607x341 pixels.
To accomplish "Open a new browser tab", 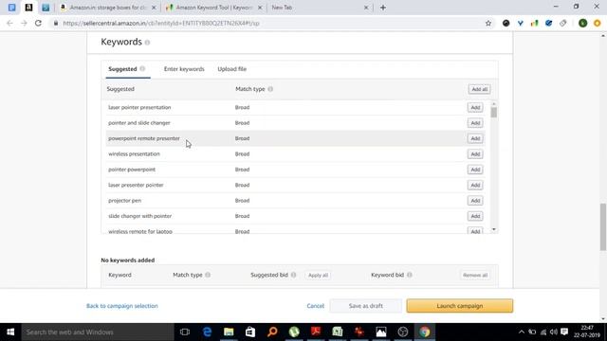I will coord(383,8).
